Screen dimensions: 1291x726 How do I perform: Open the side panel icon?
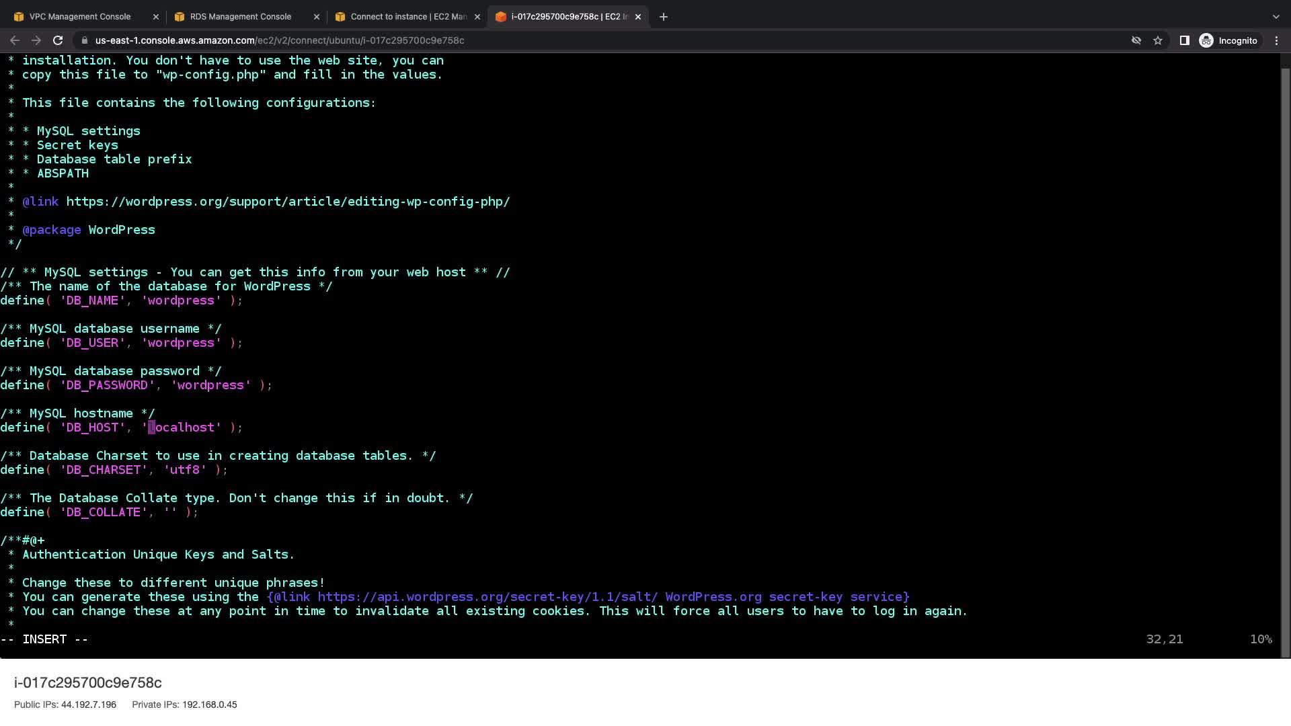point(1185,40)
